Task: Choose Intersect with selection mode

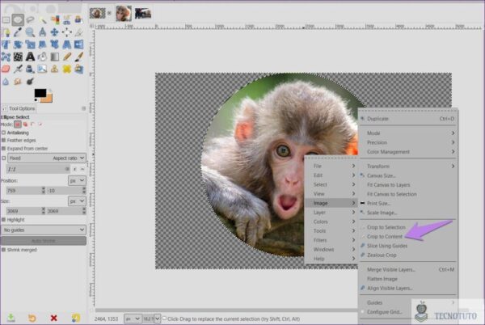Action: point(40,125)
